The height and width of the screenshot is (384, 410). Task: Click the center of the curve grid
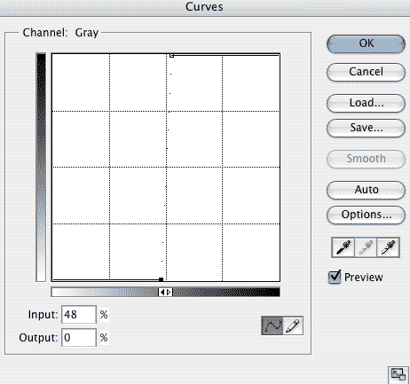pyautogui.click(x=166, y=168)
